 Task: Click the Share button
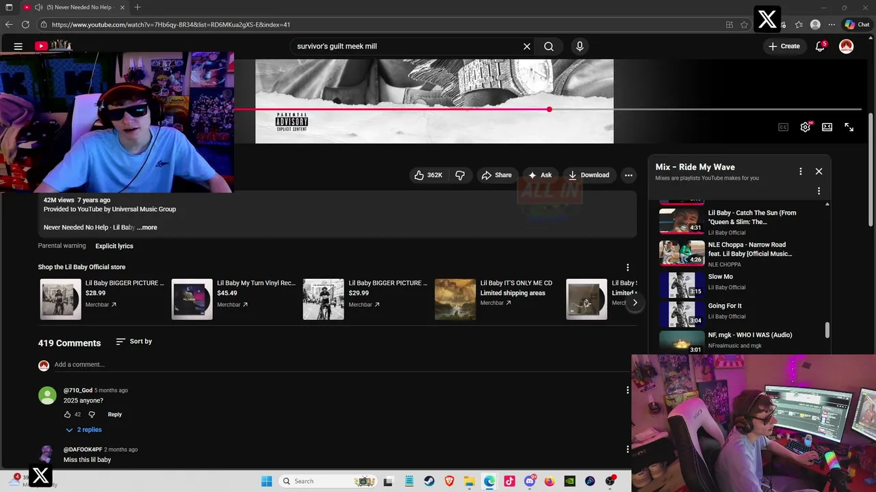496,175
